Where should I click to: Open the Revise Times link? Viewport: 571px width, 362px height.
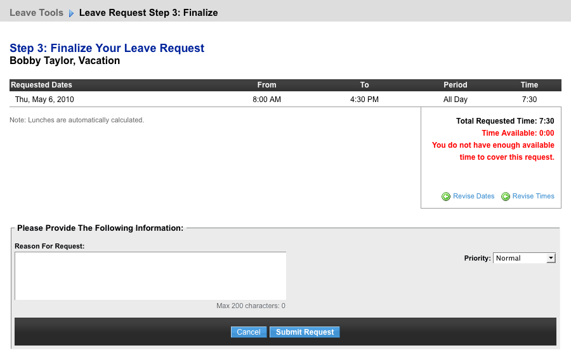point(533,196)
